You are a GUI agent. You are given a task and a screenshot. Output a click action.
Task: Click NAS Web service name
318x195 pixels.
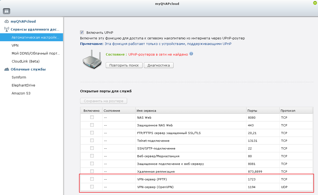pyautogui.click(x=144, y=118)
